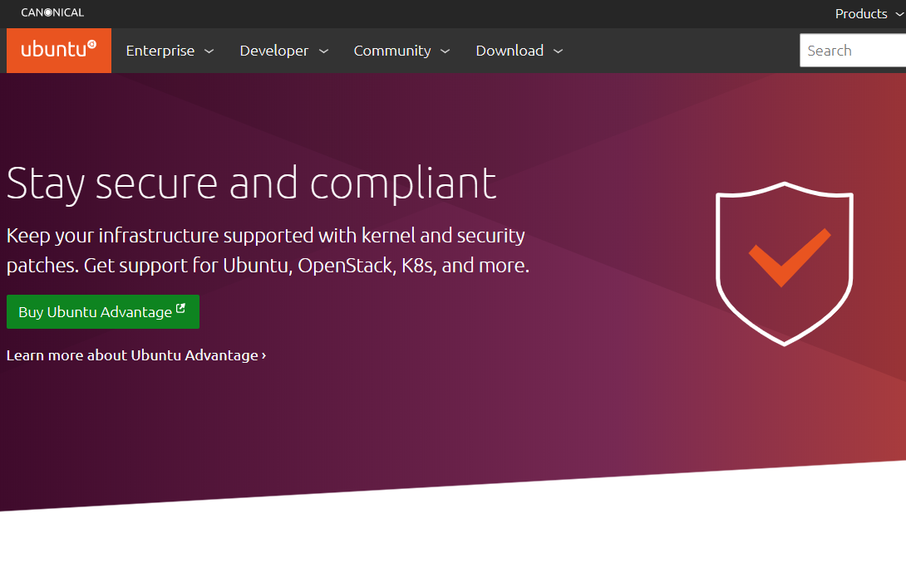Click the Canonical logo in top bar
Image resolution: width=906 pixels, height=572 pixels.
(52, 12)
